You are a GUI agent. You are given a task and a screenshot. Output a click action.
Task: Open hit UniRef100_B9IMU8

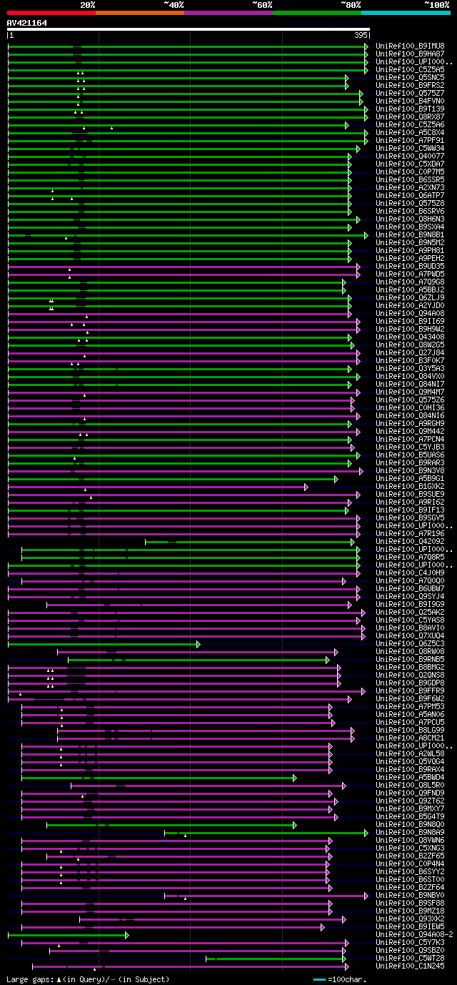(x=410, y=46)
